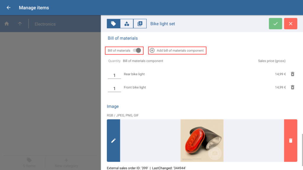303x170 pixels.
Task: Remove image using red trash button
Action: tap(291, 140)
